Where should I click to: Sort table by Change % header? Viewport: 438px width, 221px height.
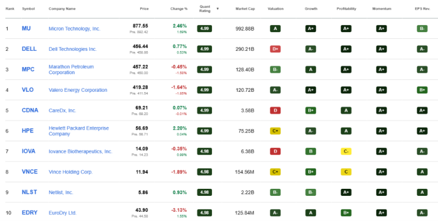point(179,9)
